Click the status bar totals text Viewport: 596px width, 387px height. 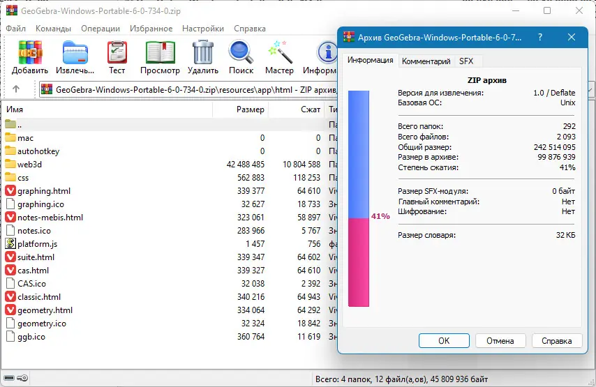[x=402, y=379]
